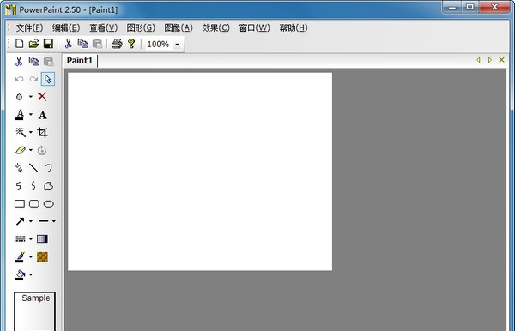This screenshot has width=515, height=331.
Task: Open a file with the folder icon
Action: (33, 44)
